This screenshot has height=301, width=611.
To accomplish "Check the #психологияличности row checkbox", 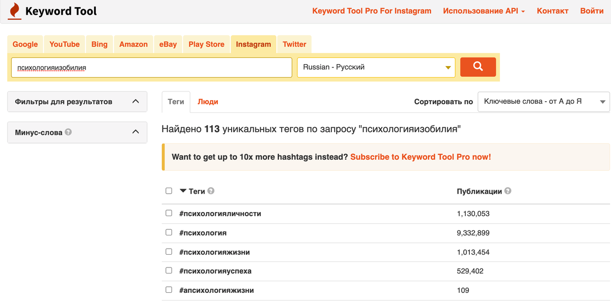I will 169,213.
